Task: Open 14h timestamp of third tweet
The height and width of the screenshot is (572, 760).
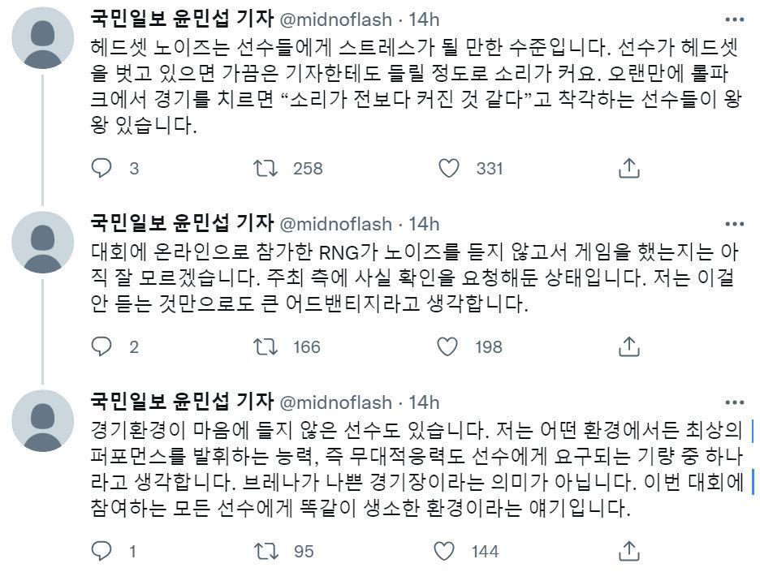Action: [x=423, y=402]
